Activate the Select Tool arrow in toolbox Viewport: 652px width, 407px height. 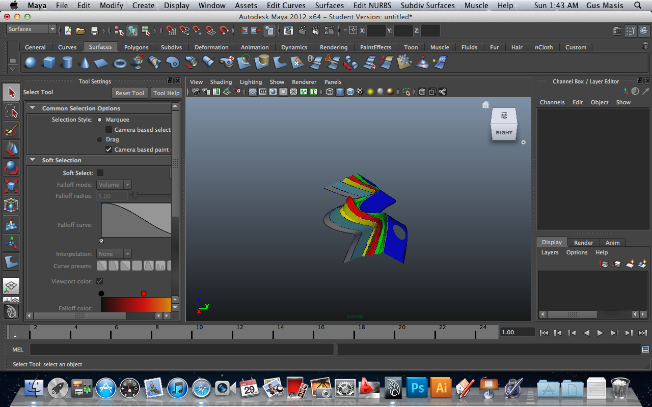click(11, 92)
